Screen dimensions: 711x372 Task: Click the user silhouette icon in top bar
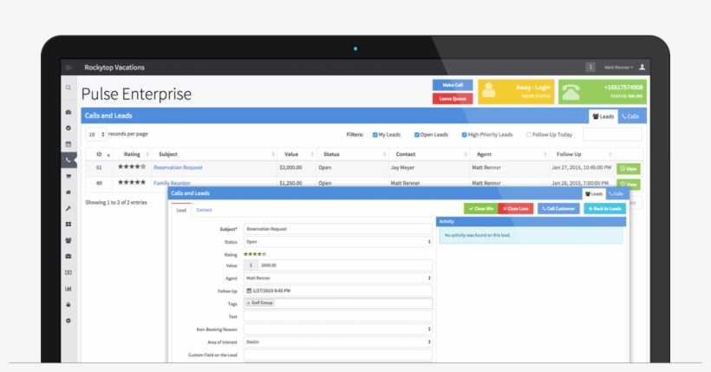click(x=643, y=67)
